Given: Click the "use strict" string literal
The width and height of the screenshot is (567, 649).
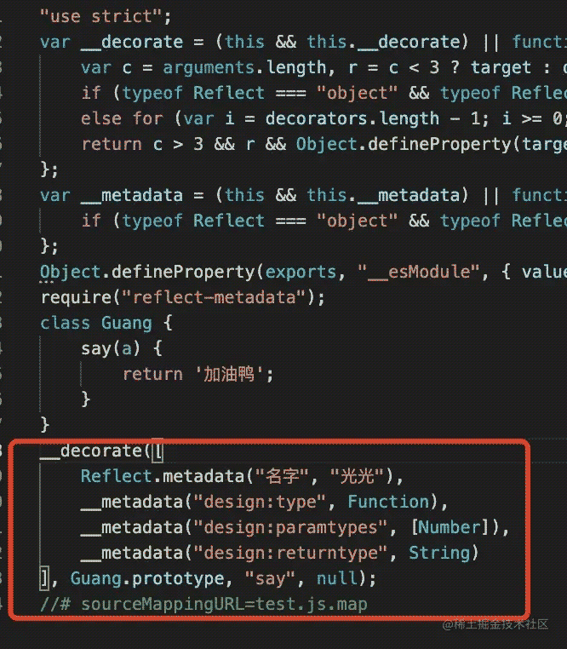Looking at the screenshot, I should 100,16.
